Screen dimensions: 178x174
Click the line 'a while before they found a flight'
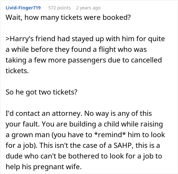[x=76, y=50]
